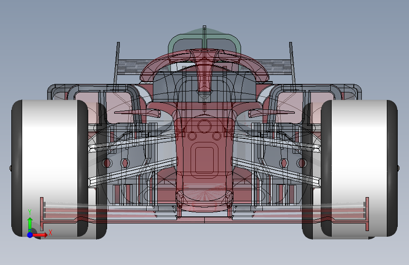Select the left front tire of the car

50,168
